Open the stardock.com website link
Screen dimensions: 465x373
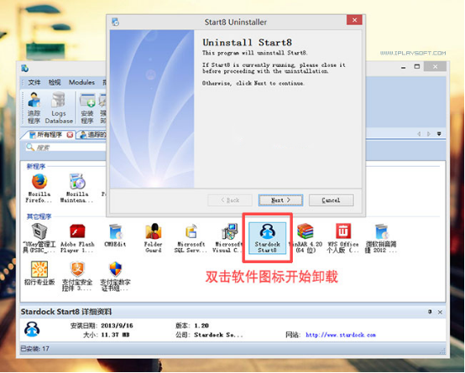tap(341, 335)
